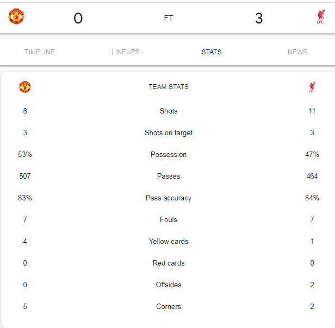Screen dimensions: 335x328
Task: Click the Shots stat label
Action: coord(169,111)
